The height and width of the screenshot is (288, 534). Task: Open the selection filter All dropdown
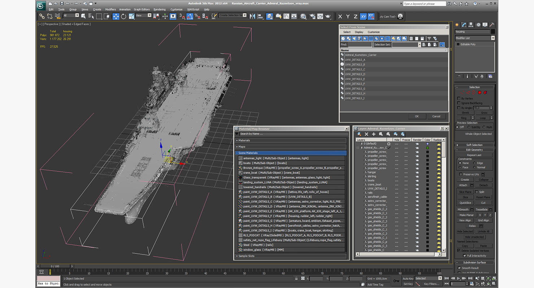71,15
